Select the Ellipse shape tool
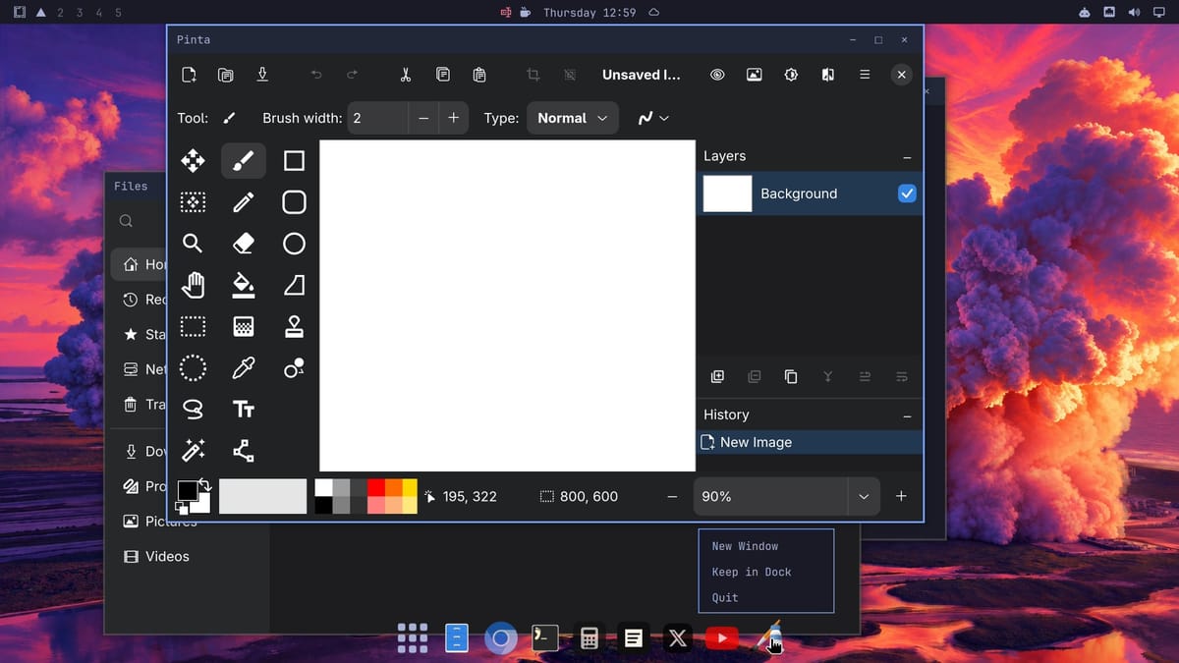1179x663 pixels. click(x=294, y=244)
